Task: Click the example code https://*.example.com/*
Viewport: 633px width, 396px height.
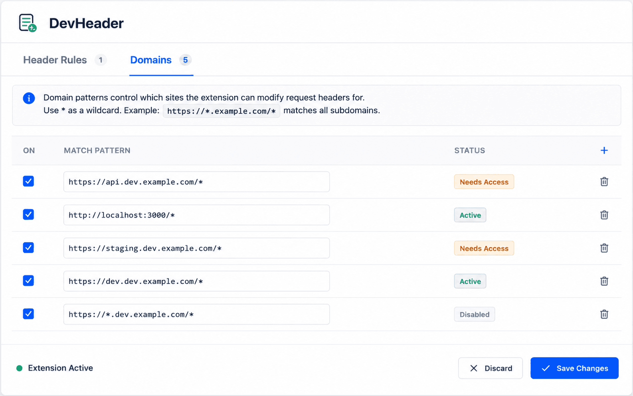Action: (x=222, y=111)
